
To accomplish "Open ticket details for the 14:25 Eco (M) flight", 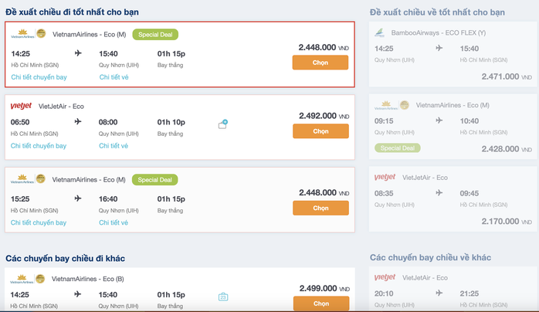I will click(114, 77).
